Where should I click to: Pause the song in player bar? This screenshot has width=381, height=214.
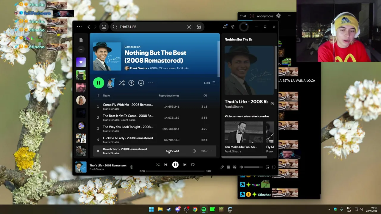pyautogui.click(x=175, y=165)
